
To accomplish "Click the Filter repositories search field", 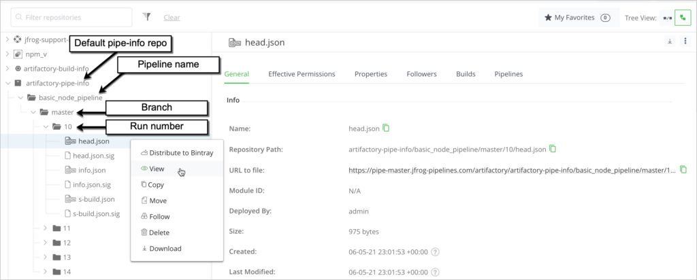I will tap(71, 17).
